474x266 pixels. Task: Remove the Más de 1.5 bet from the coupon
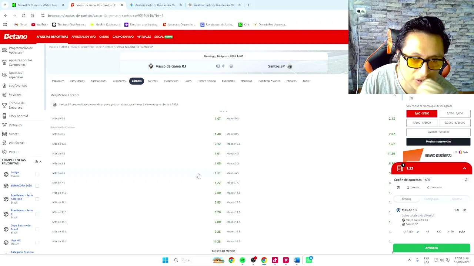[465, 210]
